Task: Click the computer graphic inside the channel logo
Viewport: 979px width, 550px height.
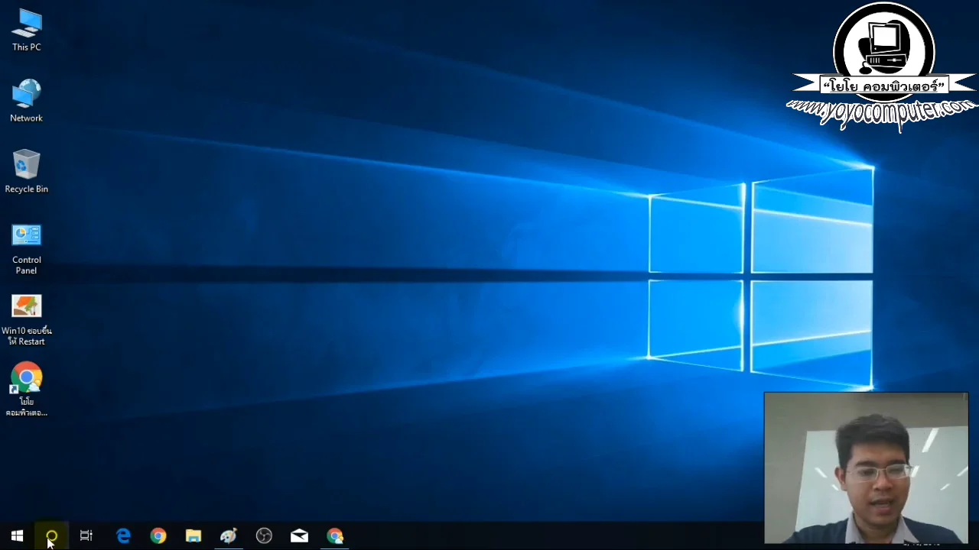Action: coord(883,46)
